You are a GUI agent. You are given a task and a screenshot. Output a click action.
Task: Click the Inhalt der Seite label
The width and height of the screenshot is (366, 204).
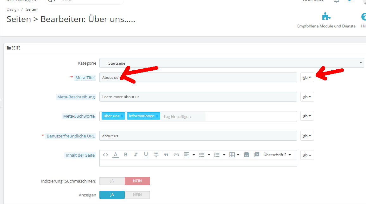click(x=80, y=155)
